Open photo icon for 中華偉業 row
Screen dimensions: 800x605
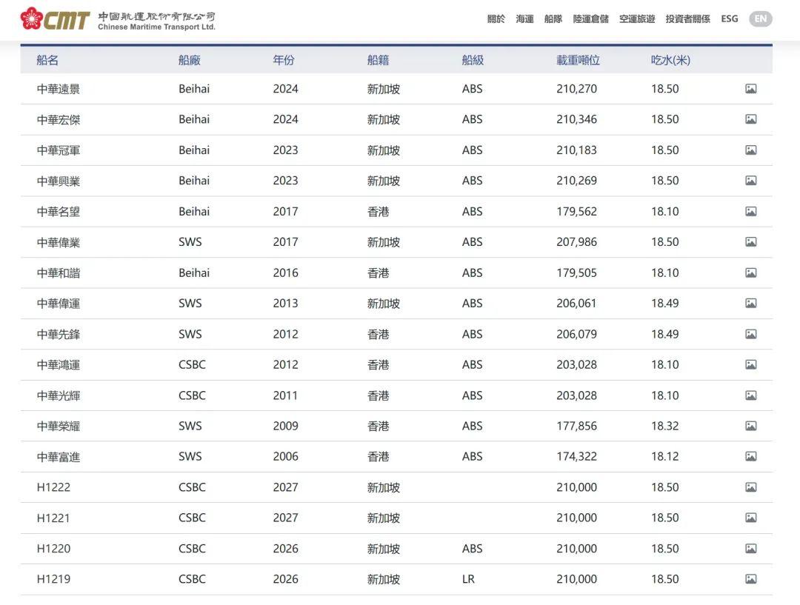point(750,242)
